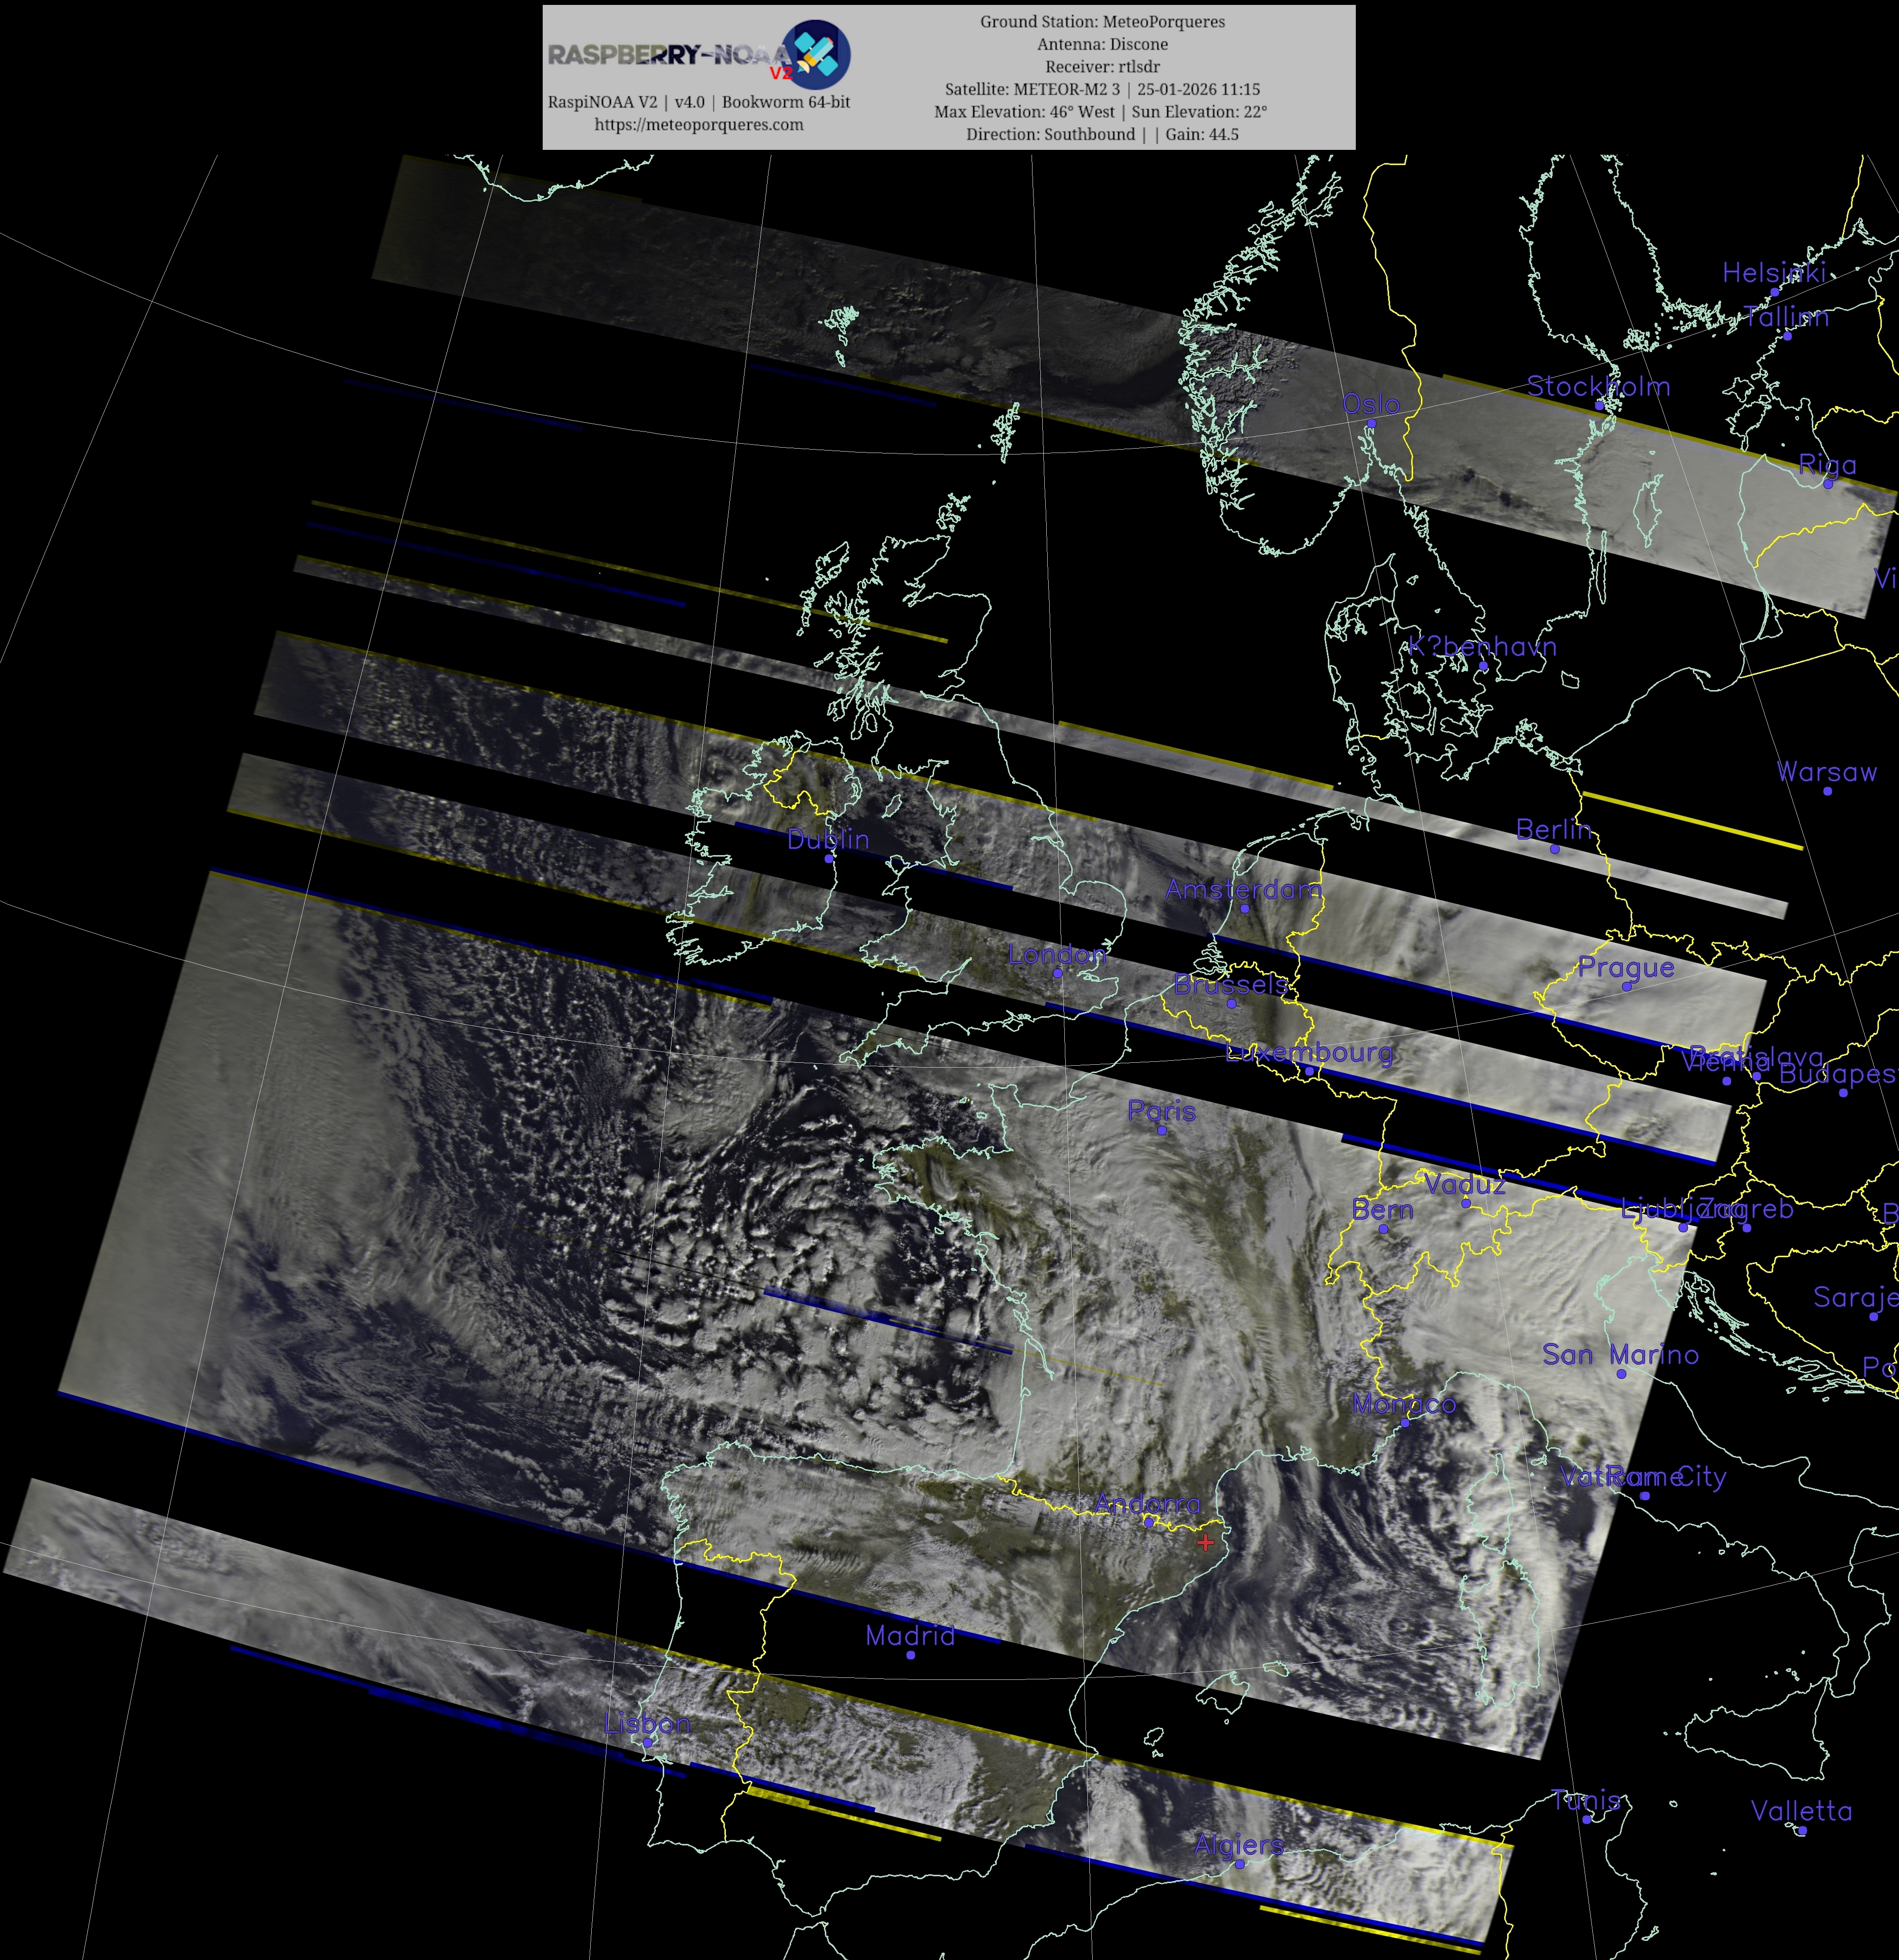This screenshot has width=1899, height=1960.
Task: Click the Stockholm city dot marker
Action: [1599, 406]
